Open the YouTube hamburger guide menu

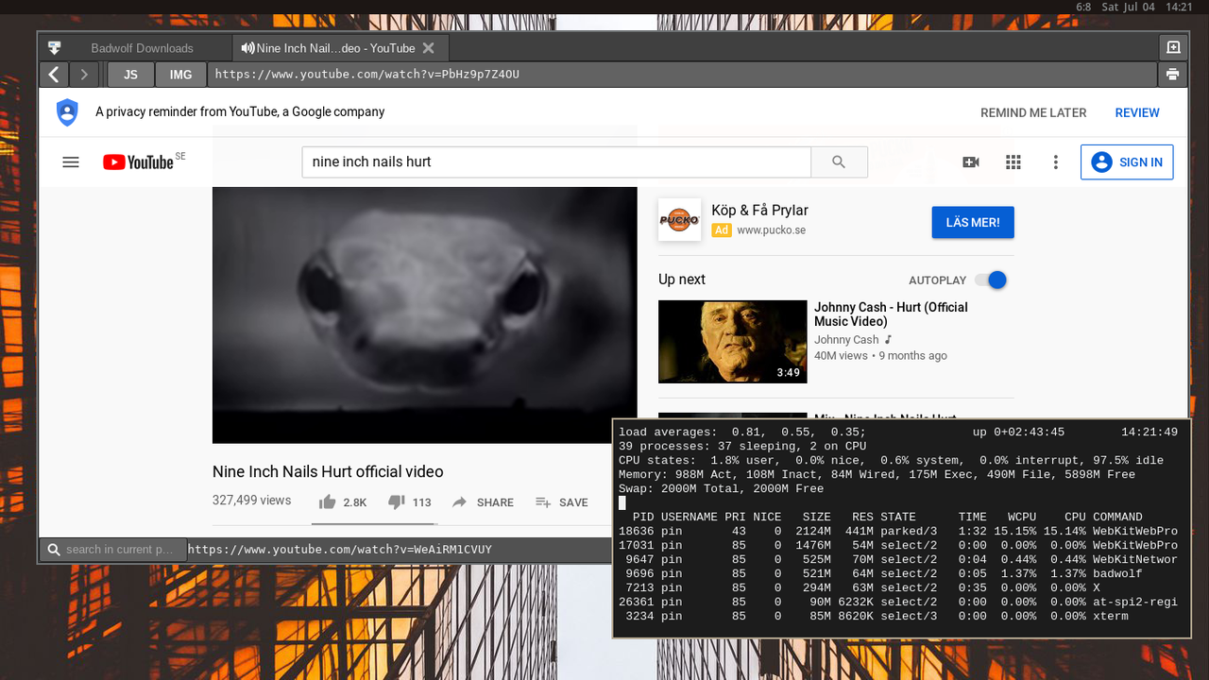(x=71, y=162)
